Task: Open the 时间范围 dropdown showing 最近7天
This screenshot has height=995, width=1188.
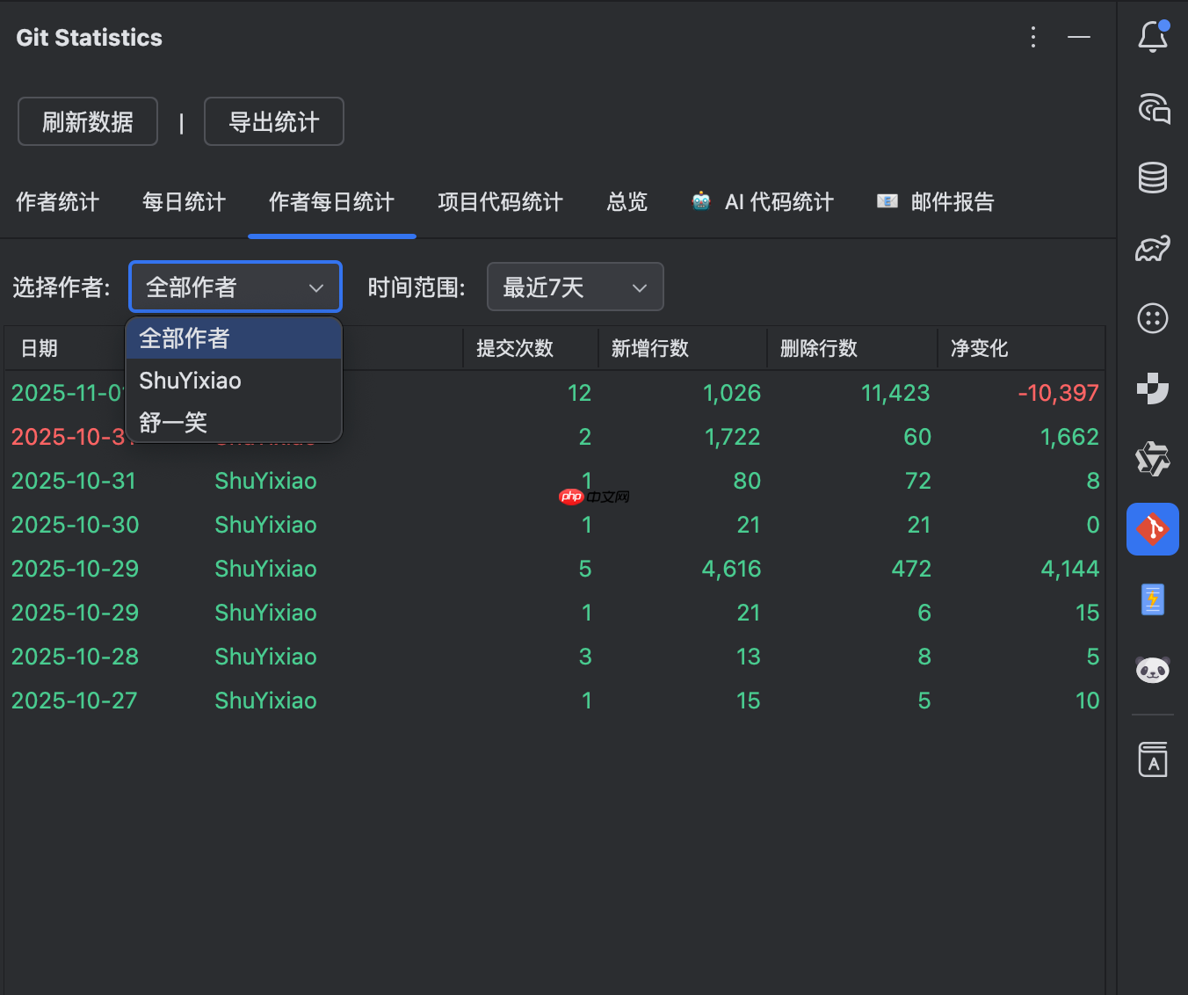Action: click(x=575, y=287)
